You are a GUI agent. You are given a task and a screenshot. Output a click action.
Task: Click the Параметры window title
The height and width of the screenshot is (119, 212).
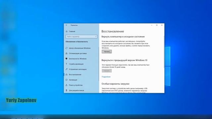pos(74,25)
